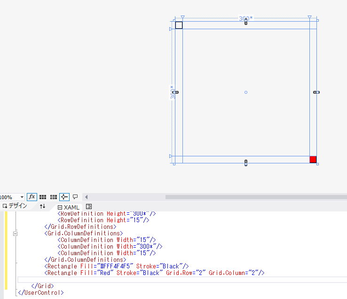Screen dimensions: 347x299
Task: Switch to the XAML tab
Action: pos(68,207)
